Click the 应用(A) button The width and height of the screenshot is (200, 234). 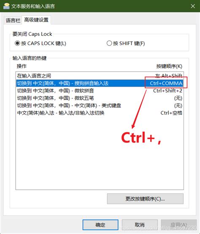(x=179, y=225)
